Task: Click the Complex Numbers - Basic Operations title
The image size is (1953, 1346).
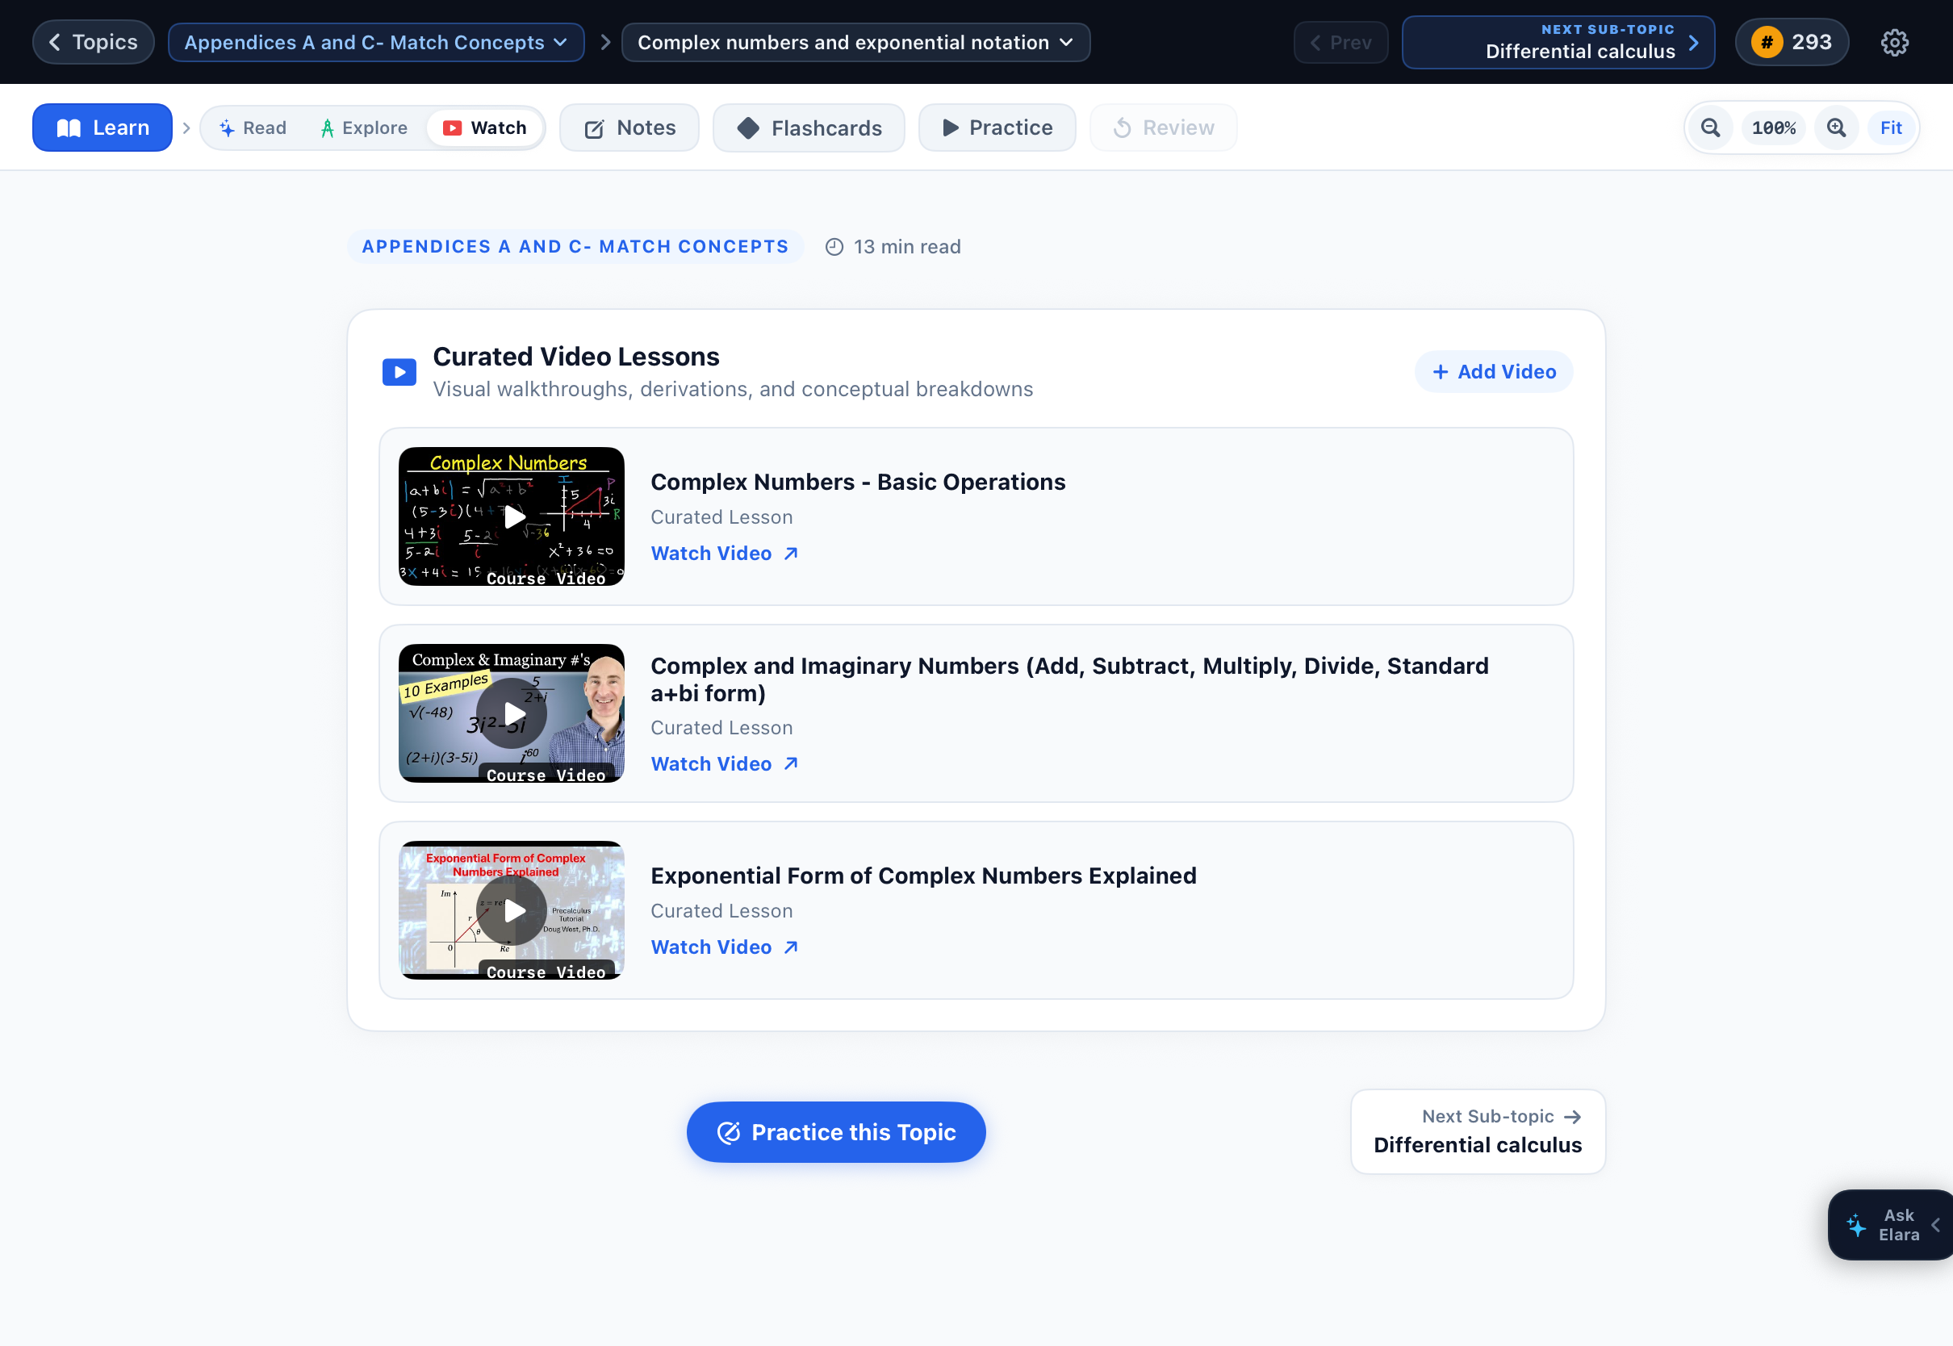Action: pos(858,482)
